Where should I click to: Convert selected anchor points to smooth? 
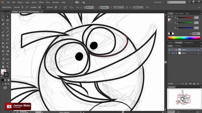pyautogui.click(x=27, y=7)
